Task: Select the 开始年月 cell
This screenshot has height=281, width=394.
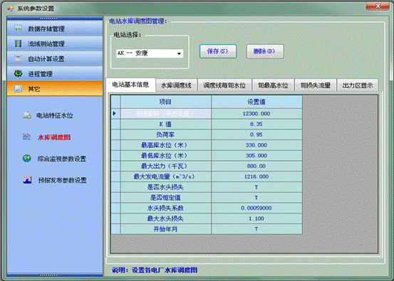Action: click(x=166, y=229)
